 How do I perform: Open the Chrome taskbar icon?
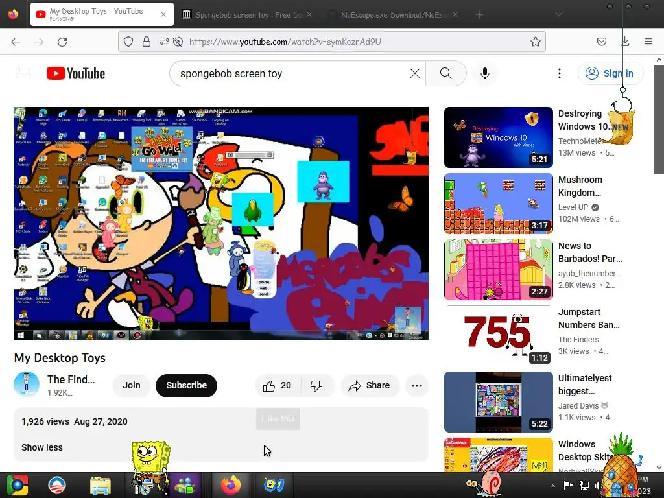click(17, 485)
